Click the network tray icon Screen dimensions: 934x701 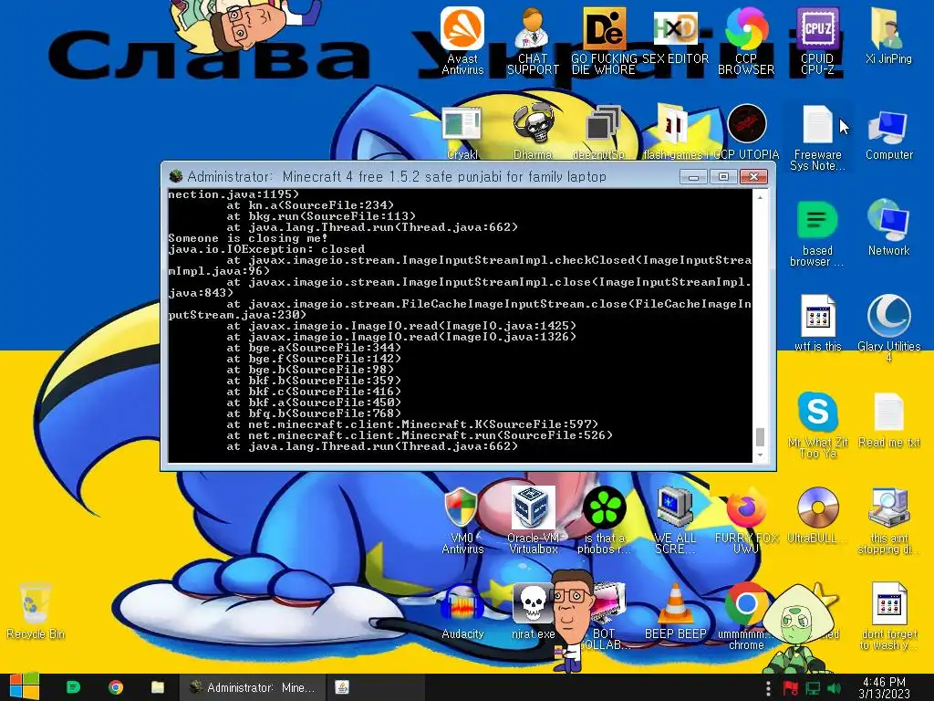click(x=813, y=688)
